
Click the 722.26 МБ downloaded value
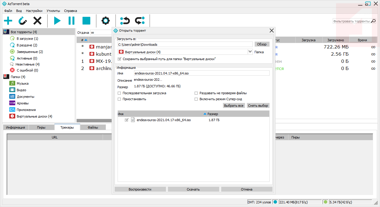[x=336, y=47]
